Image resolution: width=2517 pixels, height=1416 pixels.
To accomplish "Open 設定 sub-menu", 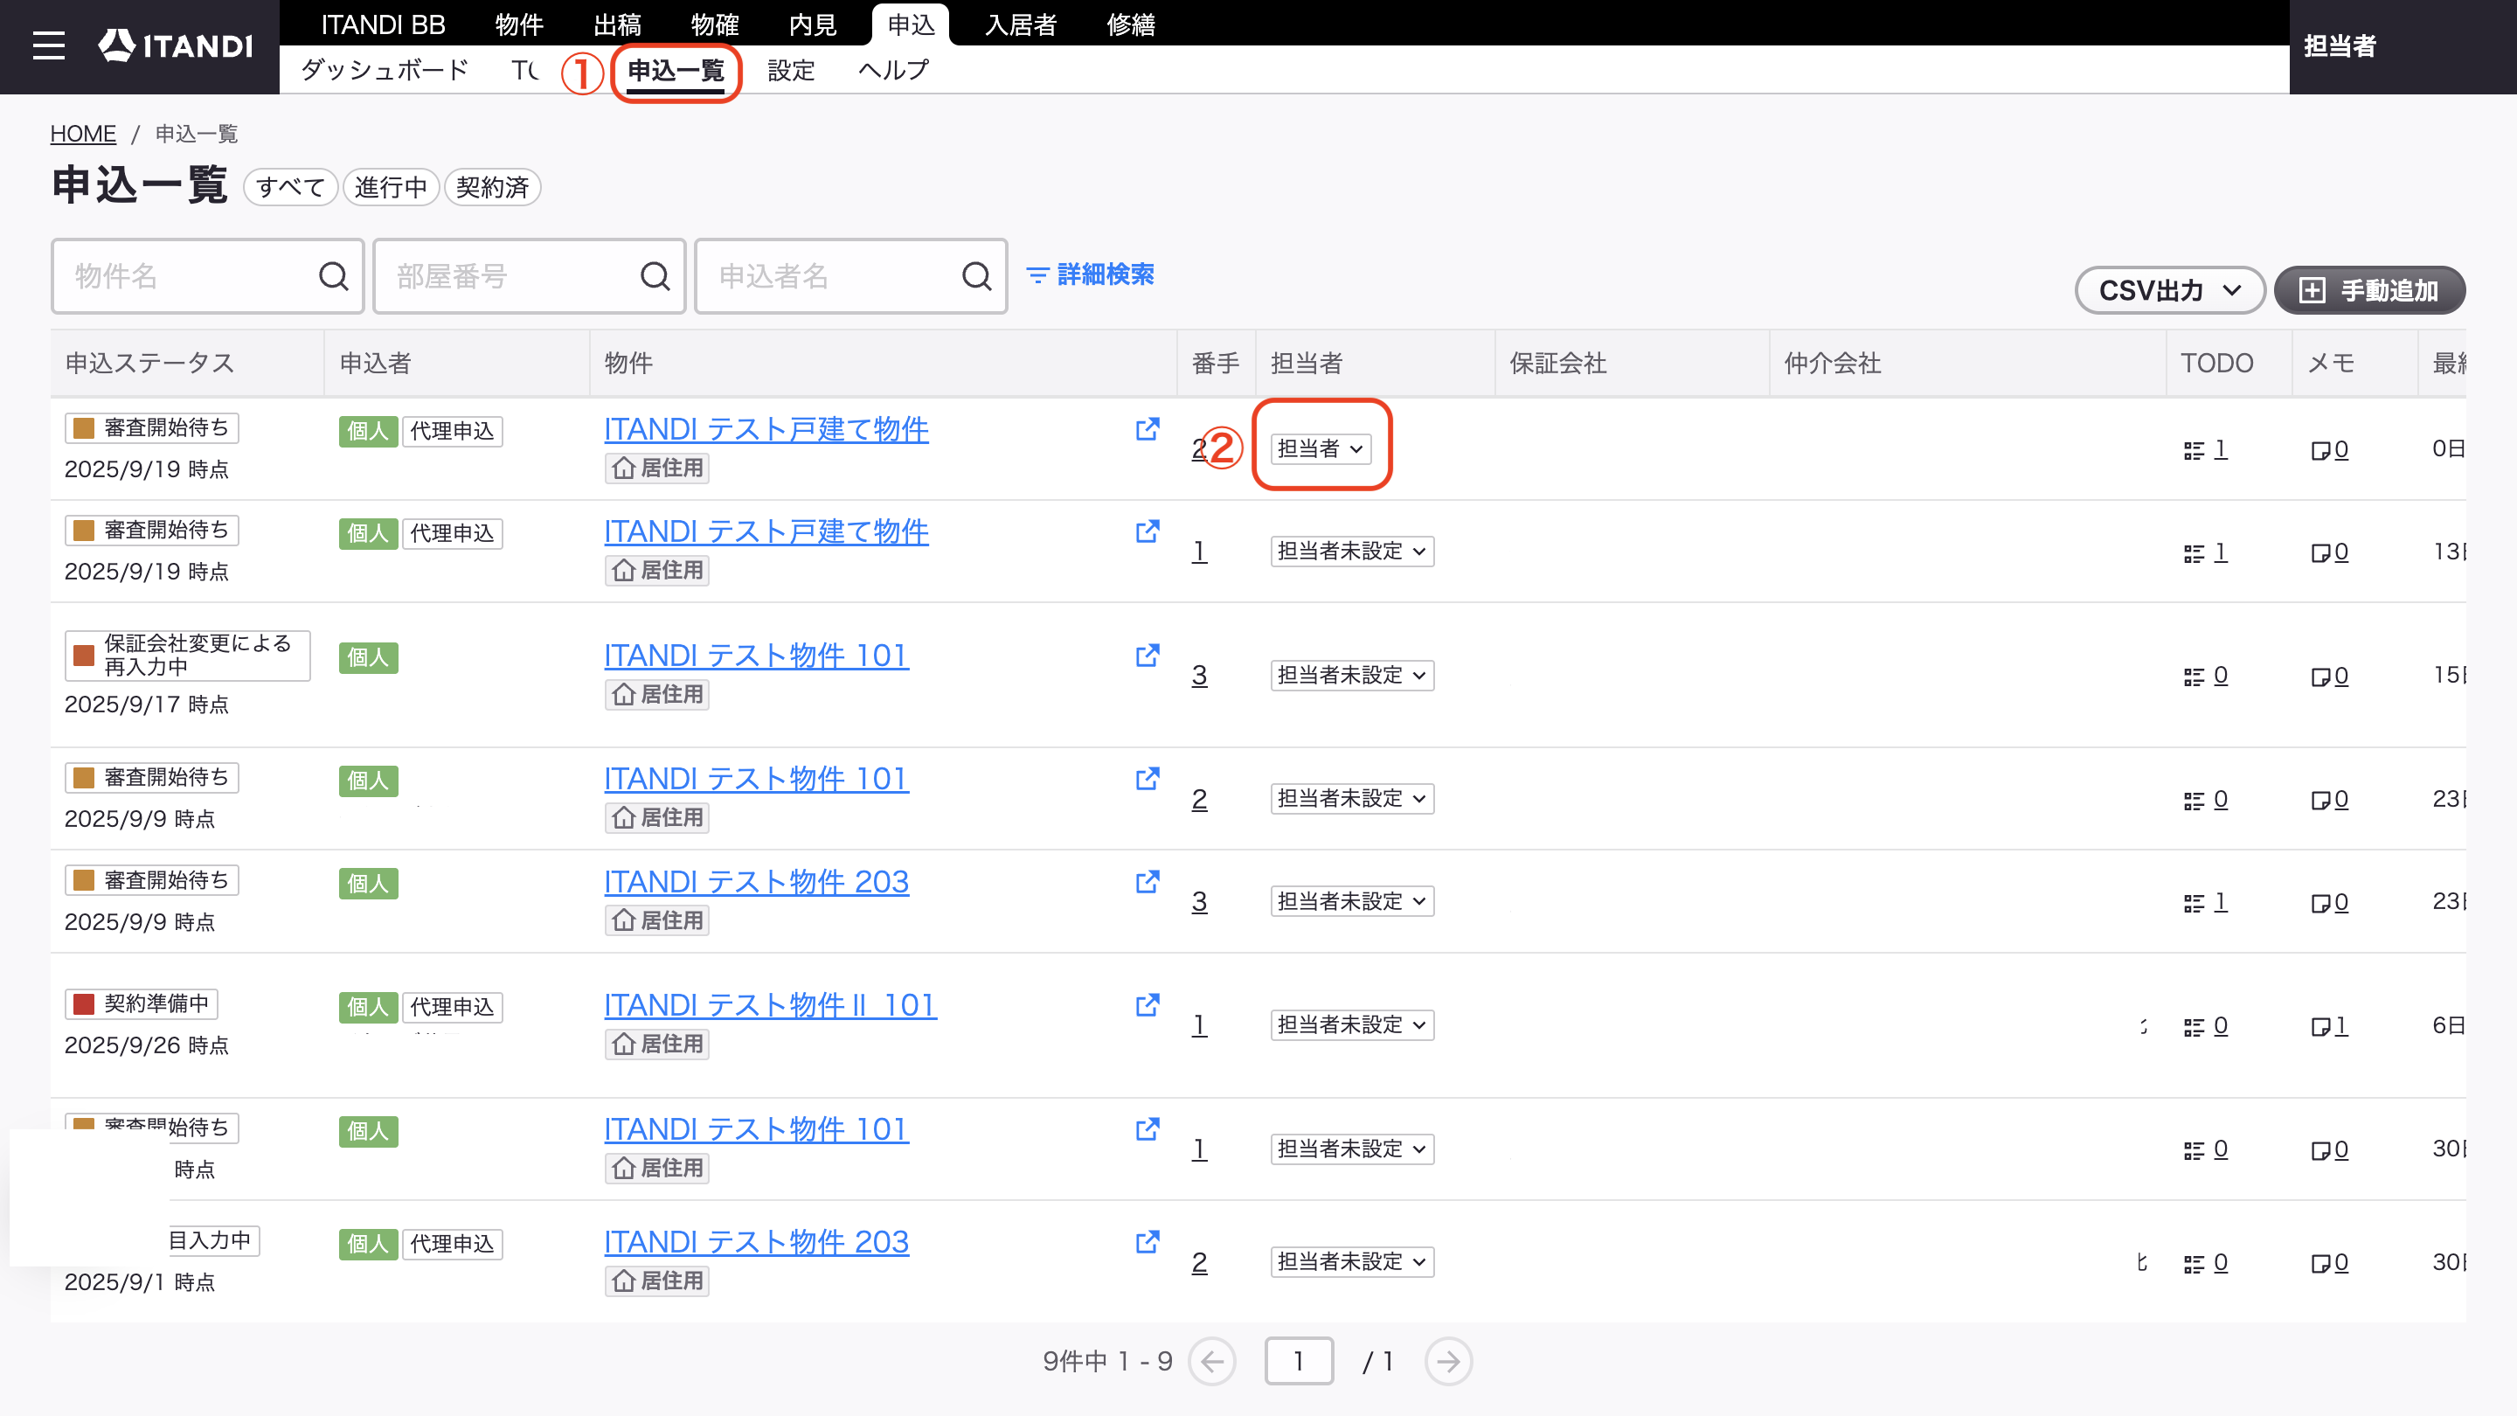I will (x=790, y=69).
